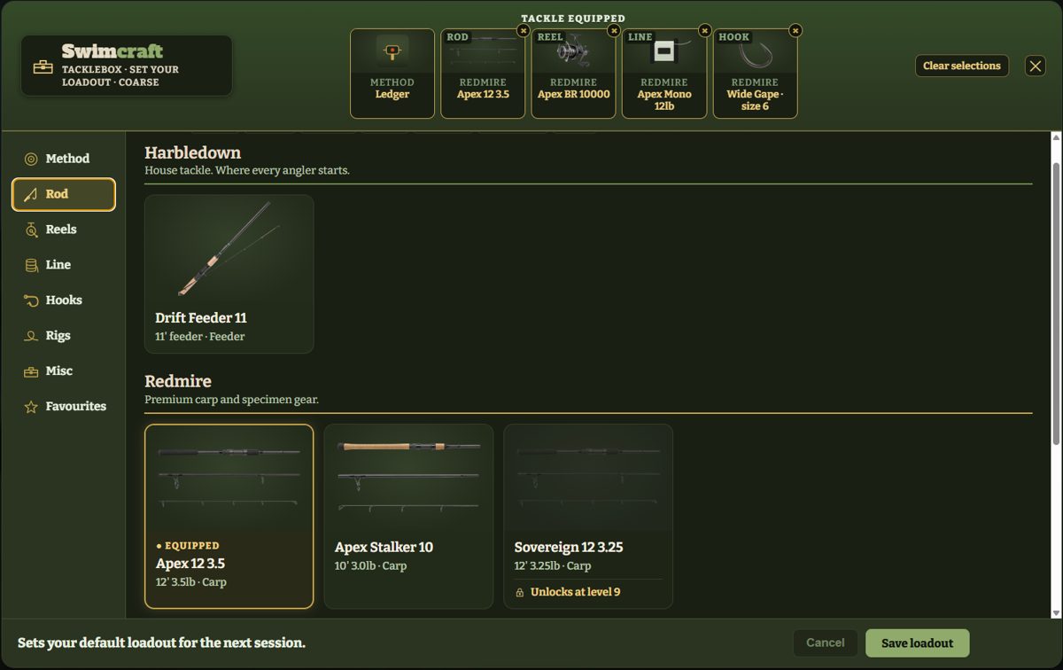The height and width of the screenshot is (670, 1063).
Task: Show Favourites list
Action: click(64, 407)
